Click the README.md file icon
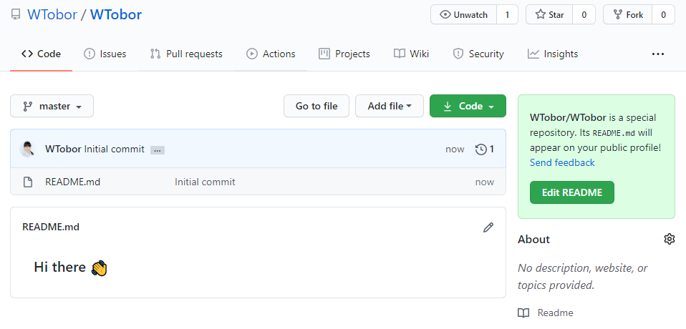This screenshot has height=329, width=686. [x=28, y=182]
